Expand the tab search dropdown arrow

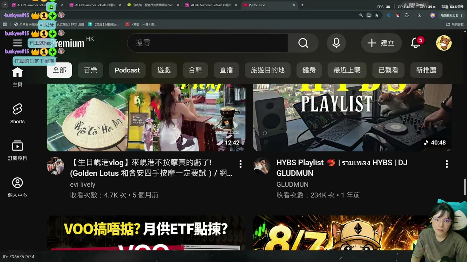coord(5,5)
